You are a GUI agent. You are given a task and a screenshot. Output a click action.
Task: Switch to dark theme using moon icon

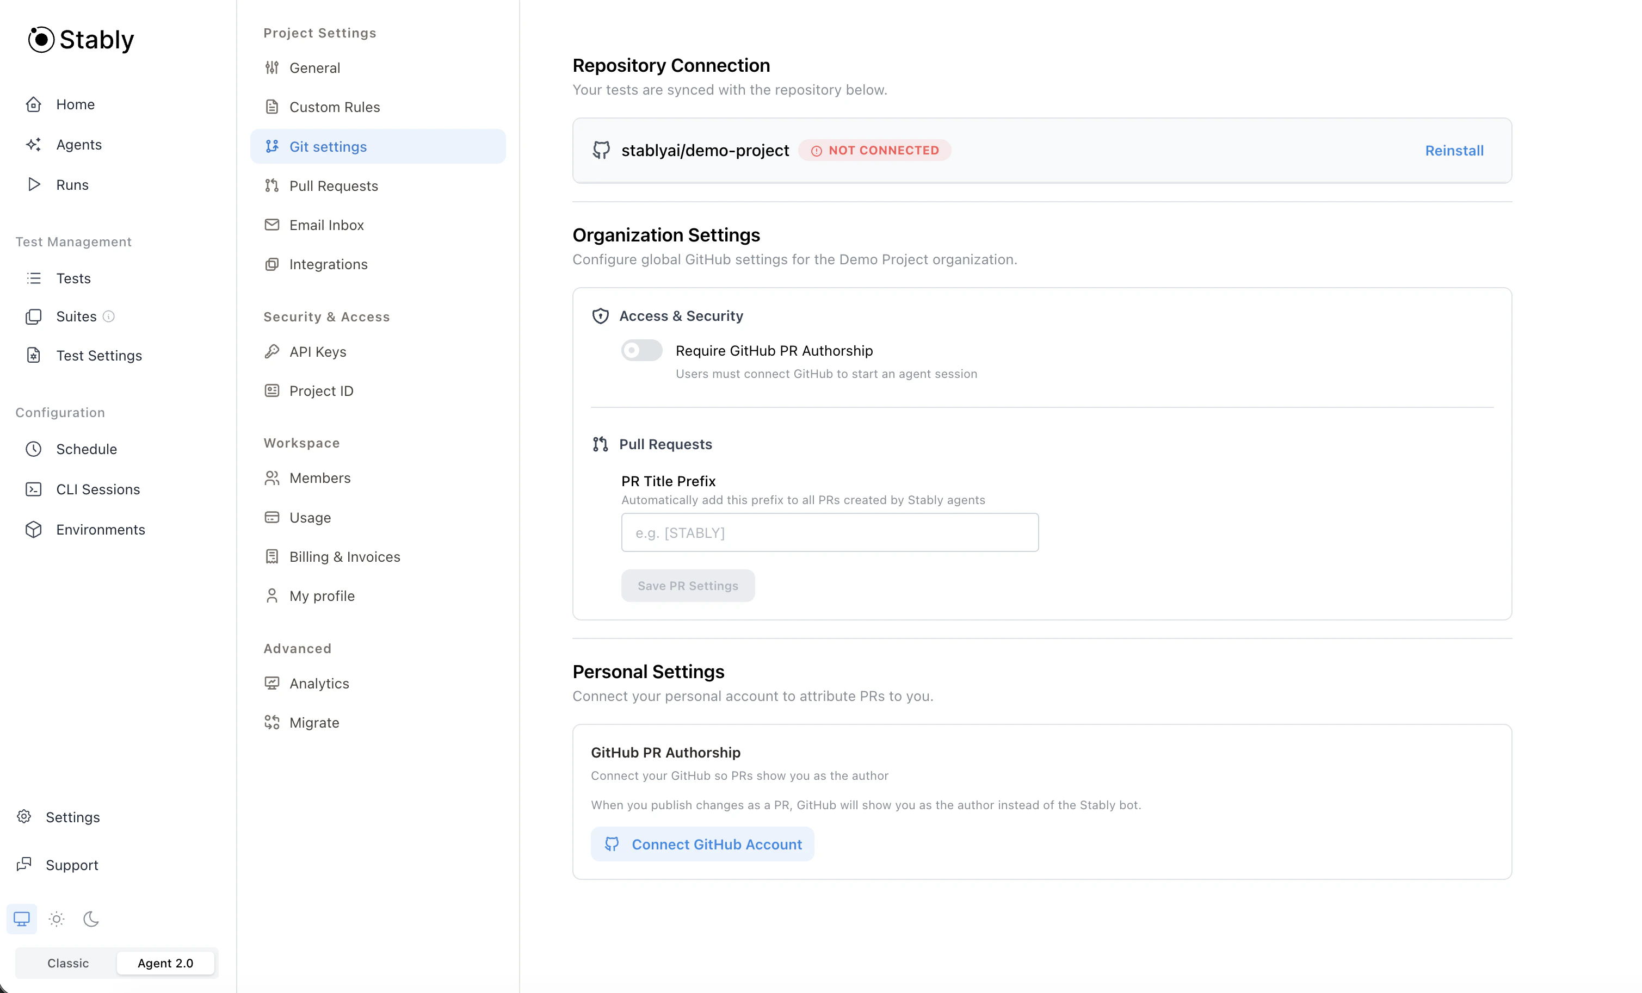91,918
